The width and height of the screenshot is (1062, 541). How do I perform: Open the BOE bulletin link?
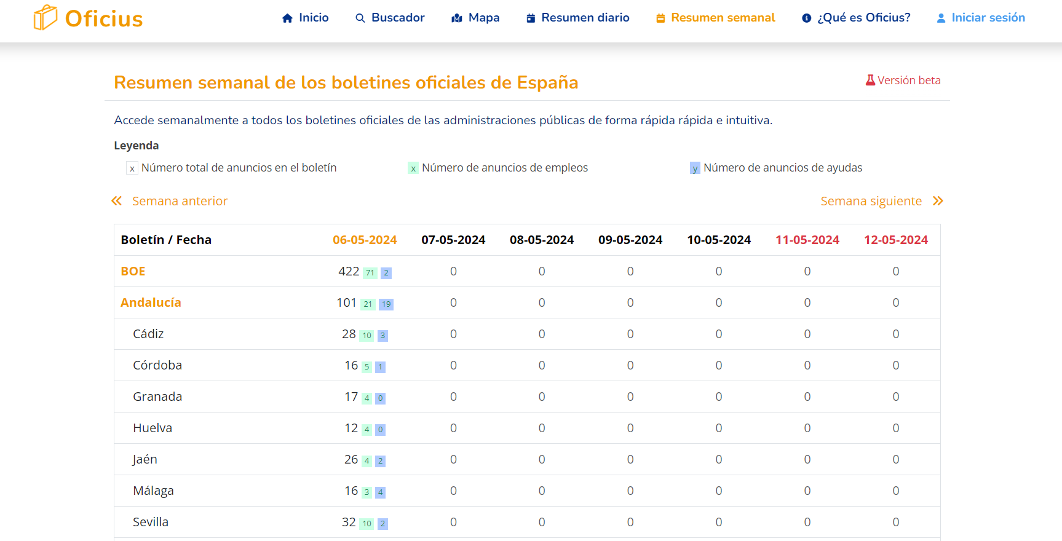point(133,271)
